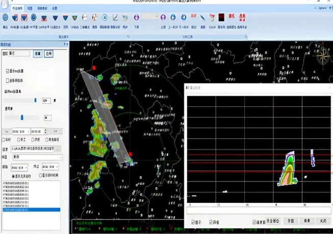The height and width of the screenshot is (234, 333).
Task: Click the outlined button at the panel's top right
Action: (x=48, y=54)
